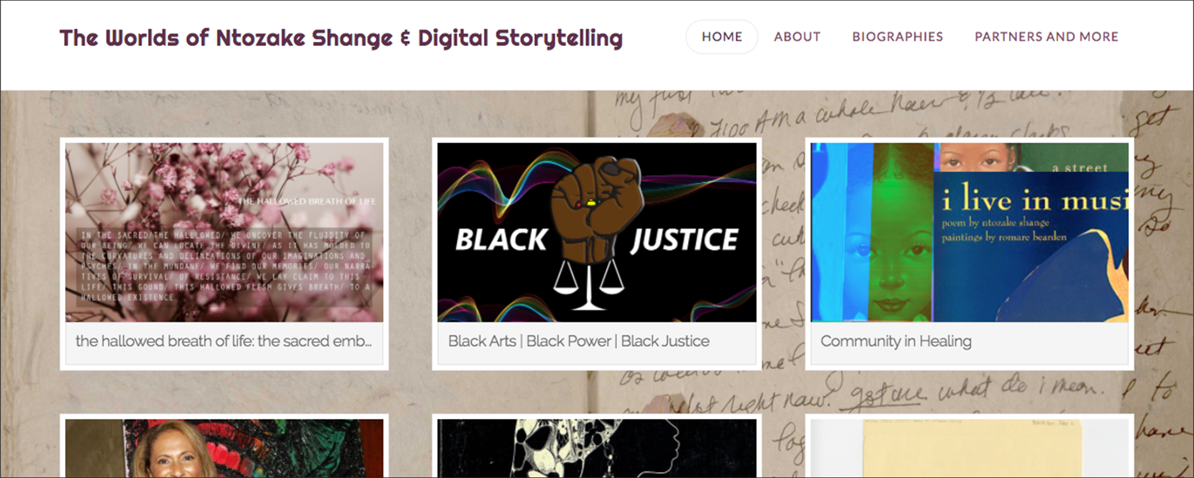Open Partners and More menu item
This screenshot has width=1194, height=478.
(1046, 37)
